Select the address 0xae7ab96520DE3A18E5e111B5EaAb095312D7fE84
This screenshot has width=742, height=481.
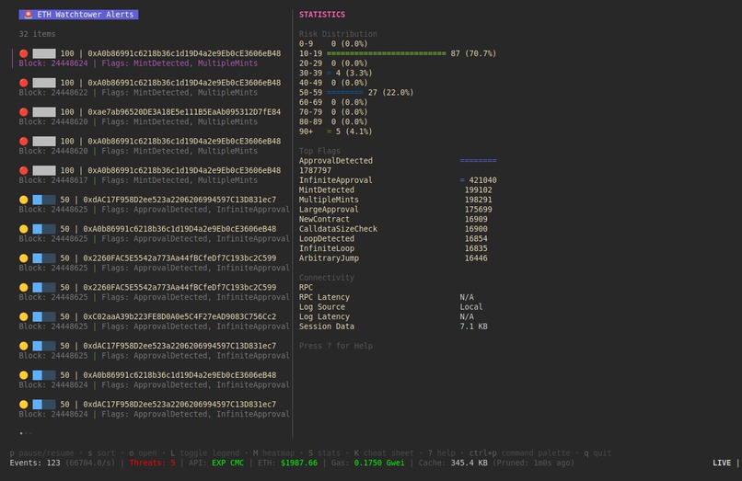[184, 112]
